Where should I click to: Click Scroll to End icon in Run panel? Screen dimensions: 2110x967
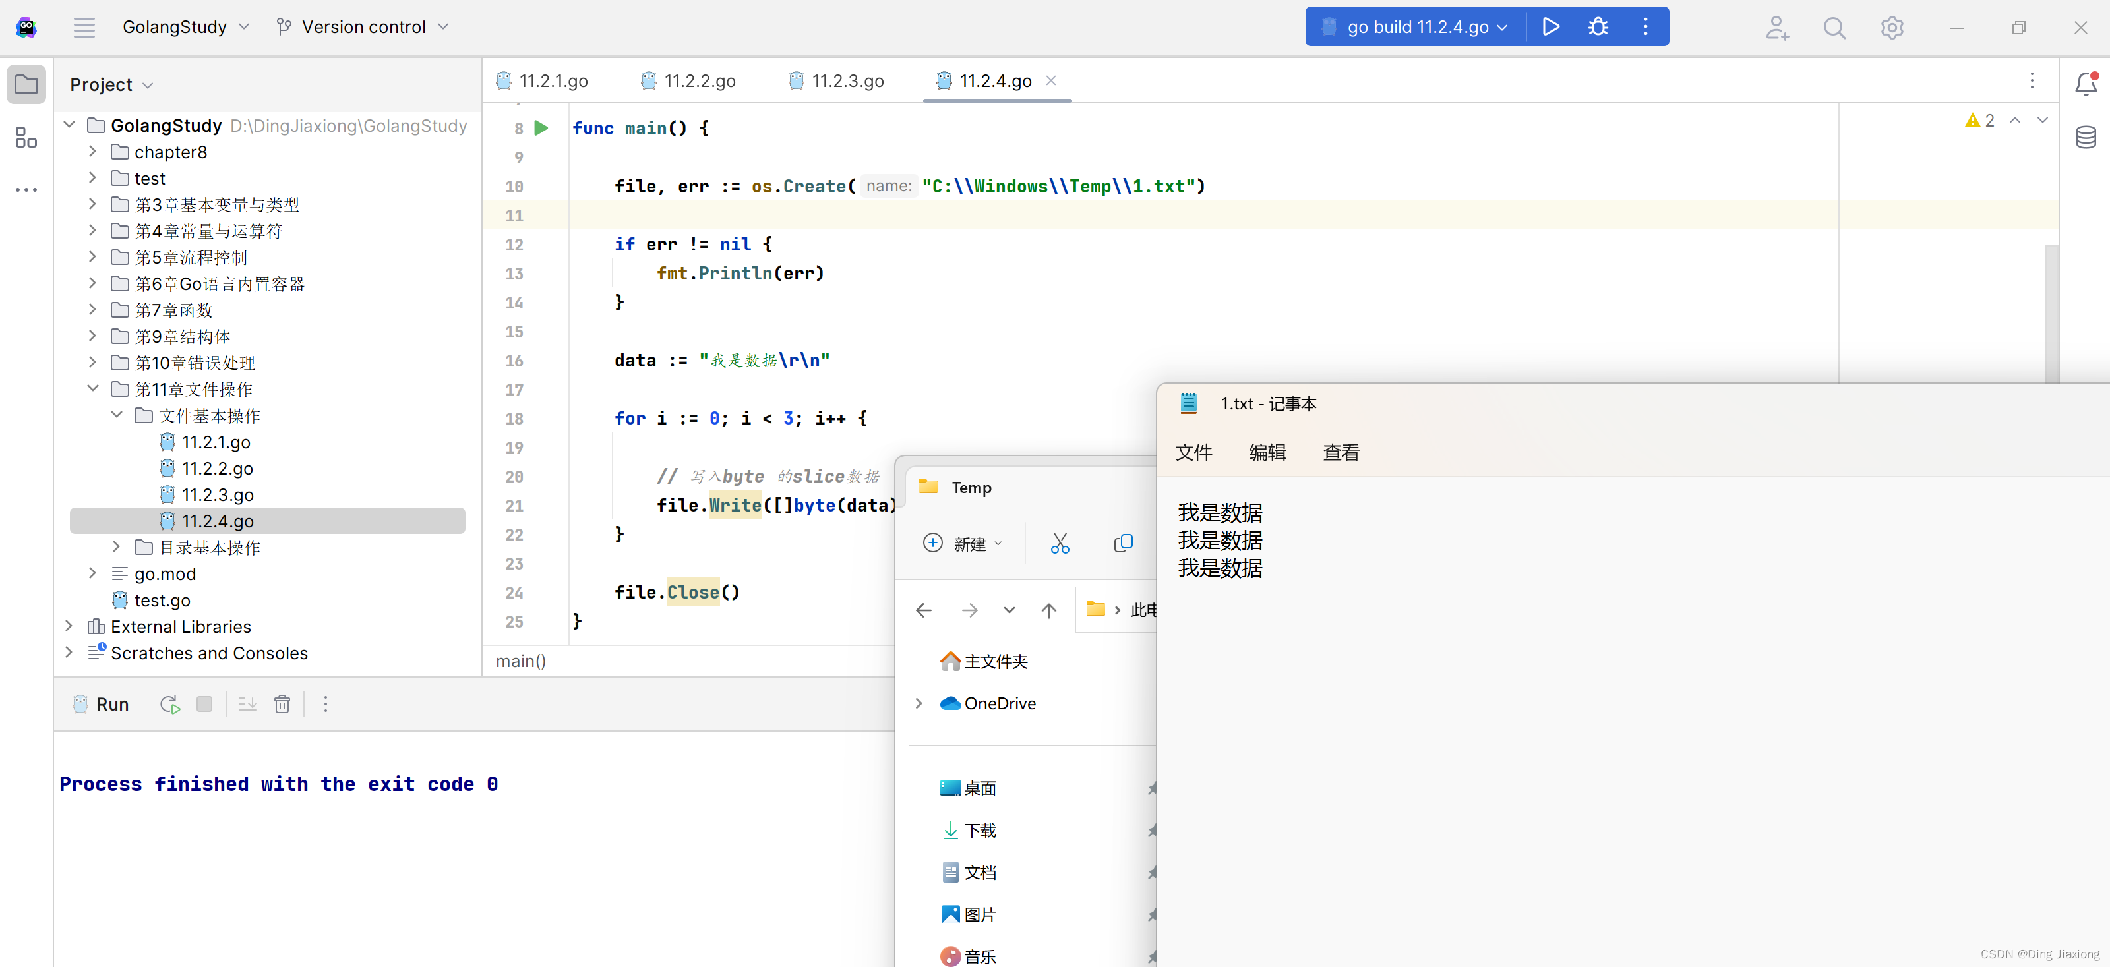click(247, 704)
